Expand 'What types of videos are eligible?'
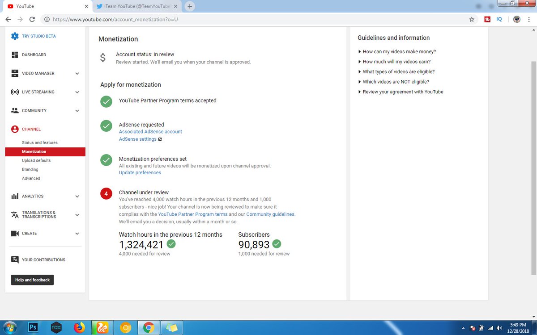537x335 pixels. click(x=396, y=71)
